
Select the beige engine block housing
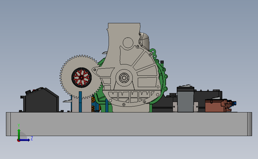click(115, 58)
